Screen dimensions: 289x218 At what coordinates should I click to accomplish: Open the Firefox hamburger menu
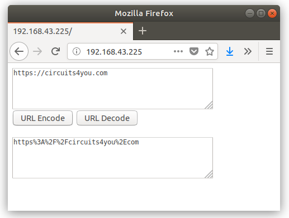click(269, 51)
